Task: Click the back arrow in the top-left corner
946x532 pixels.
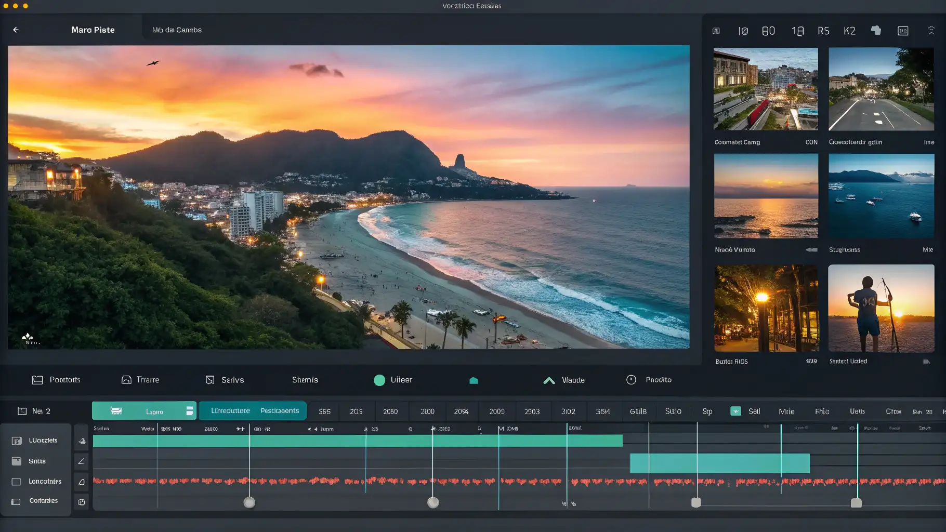Action: click(16, 30)
